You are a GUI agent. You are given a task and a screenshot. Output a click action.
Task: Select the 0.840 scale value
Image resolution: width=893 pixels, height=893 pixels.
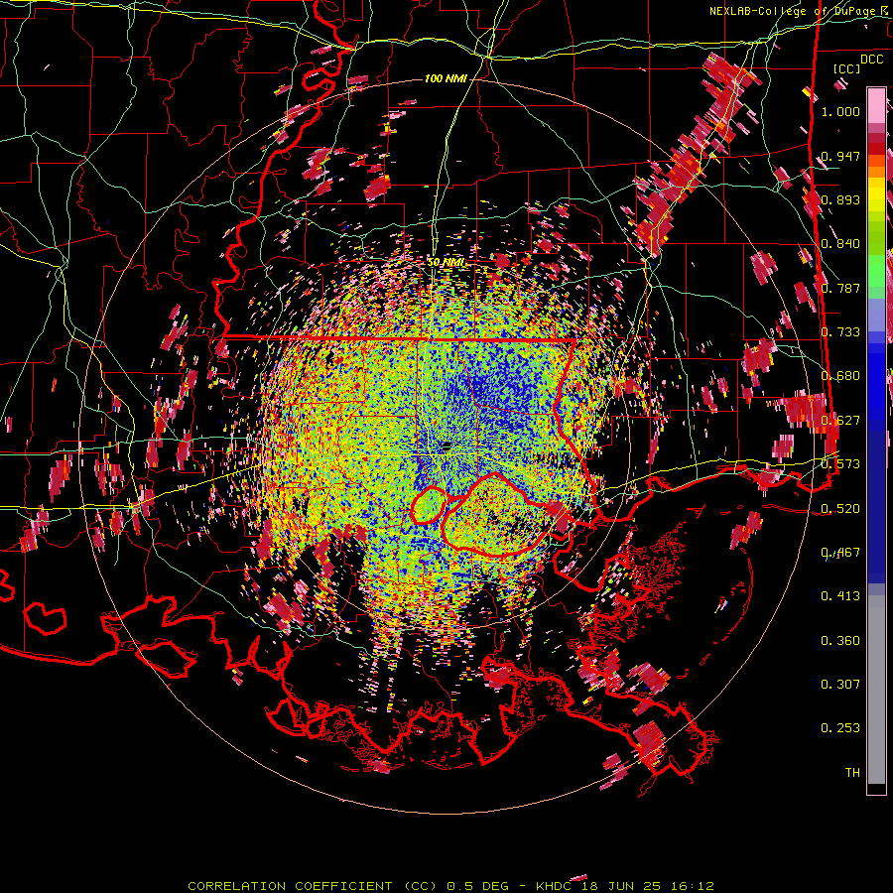coord(840,244)
